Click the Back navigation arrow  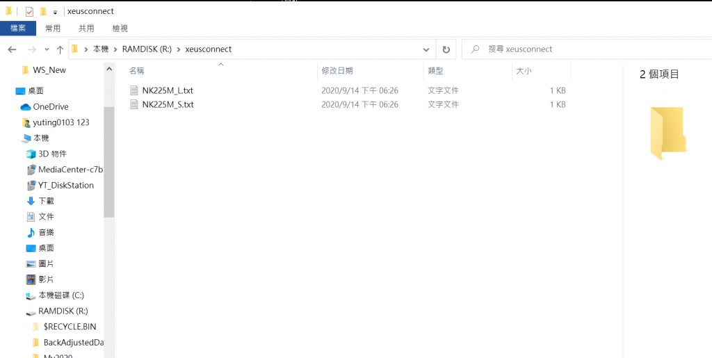(x=12, y=49)
